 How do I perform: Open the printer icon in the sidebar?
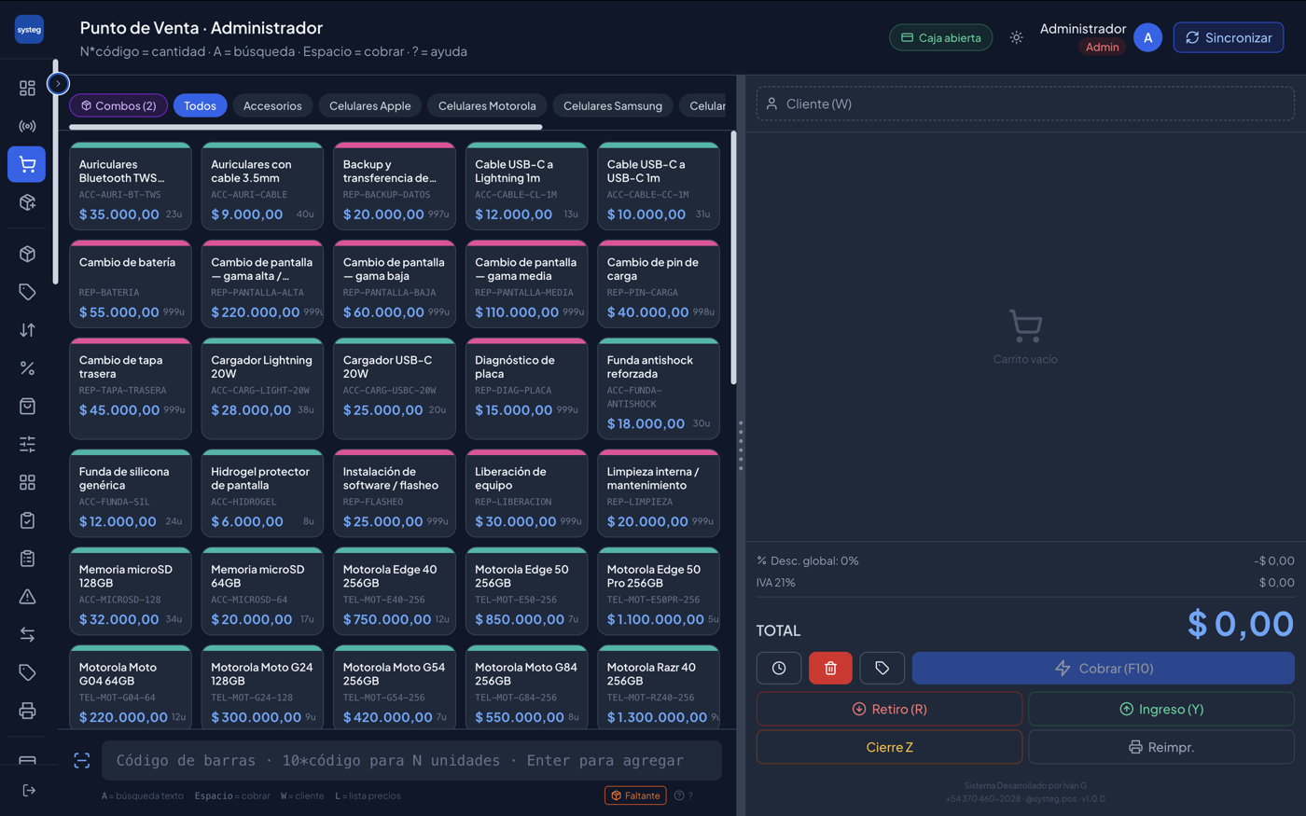pyautogui.click(x=27, y=711)
